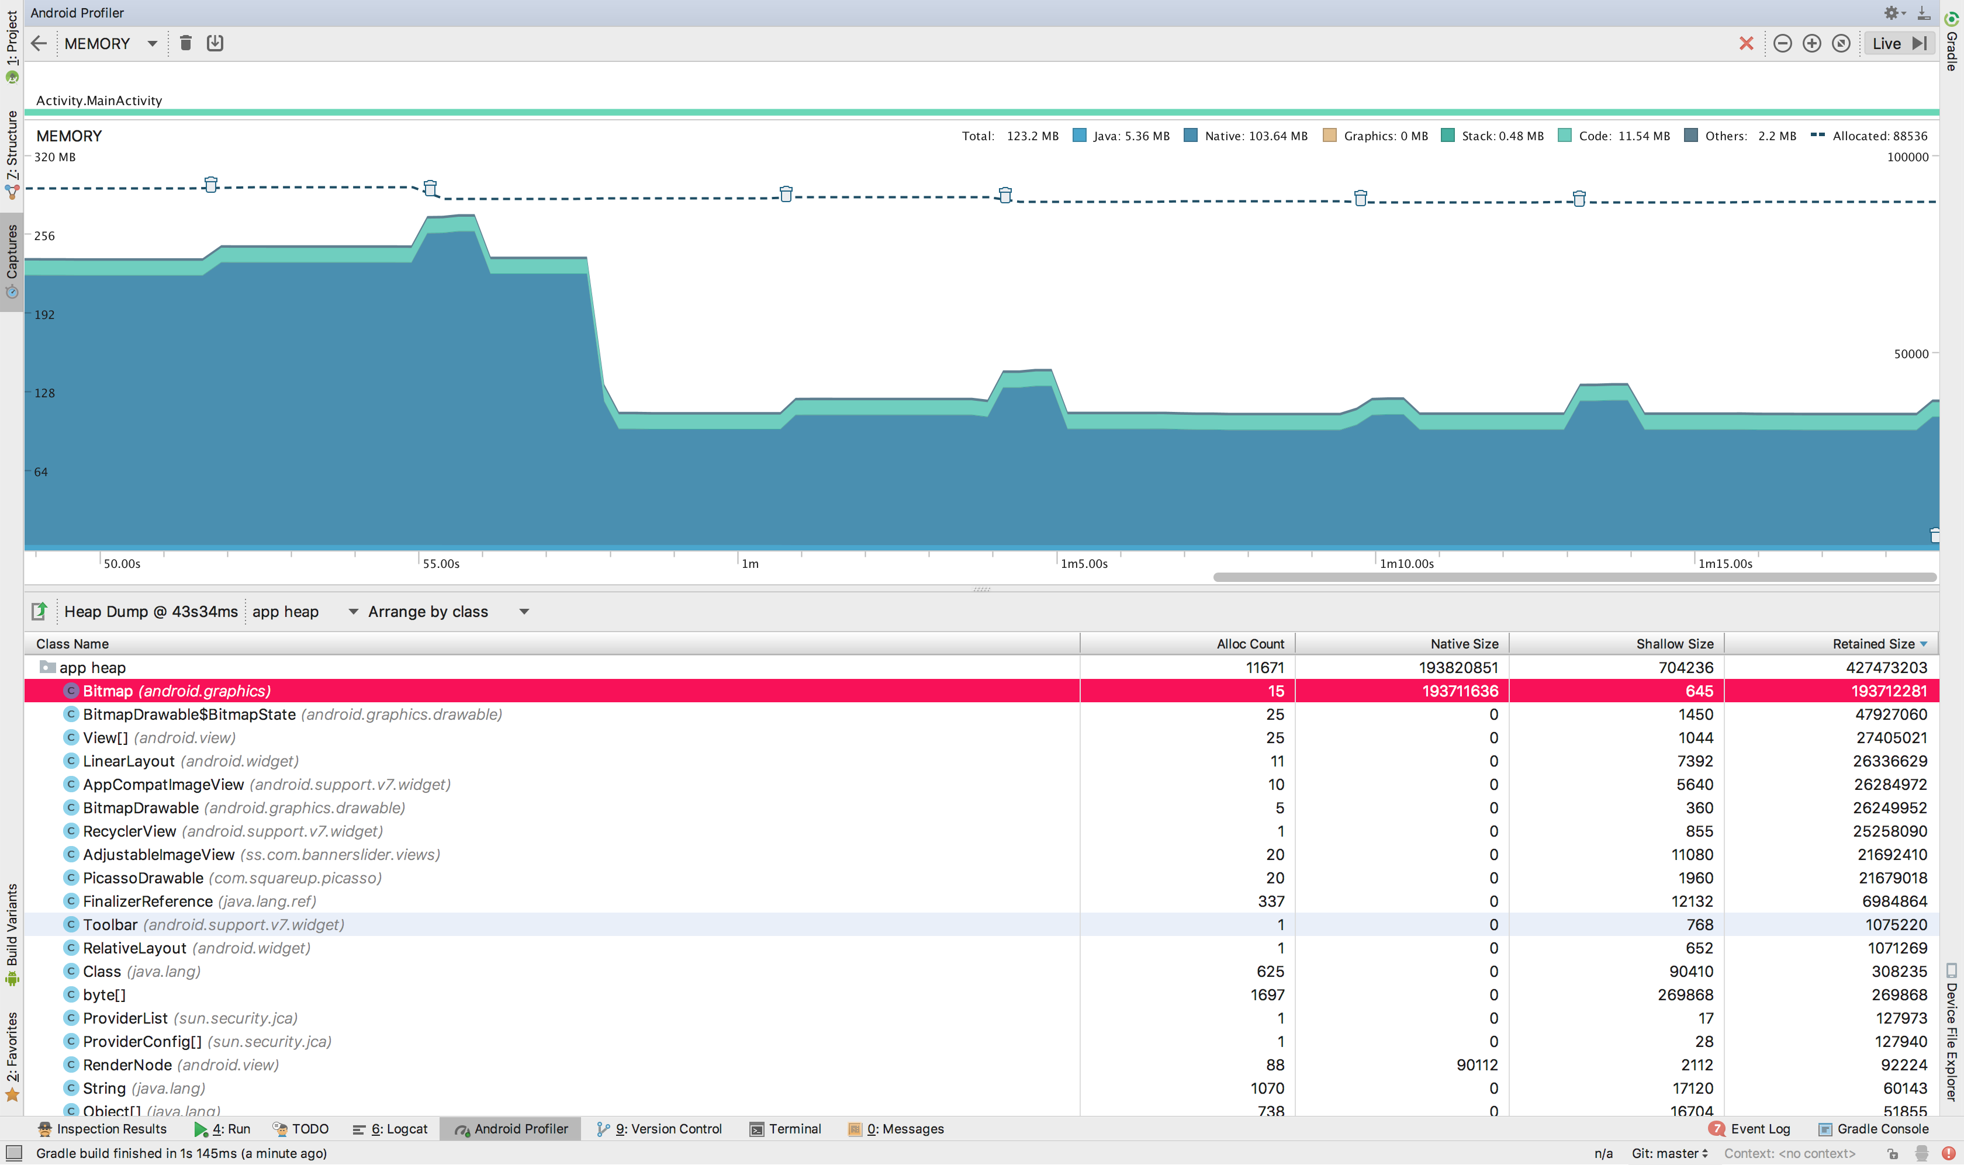Click GC event marker near 1m

pos(786,194)
